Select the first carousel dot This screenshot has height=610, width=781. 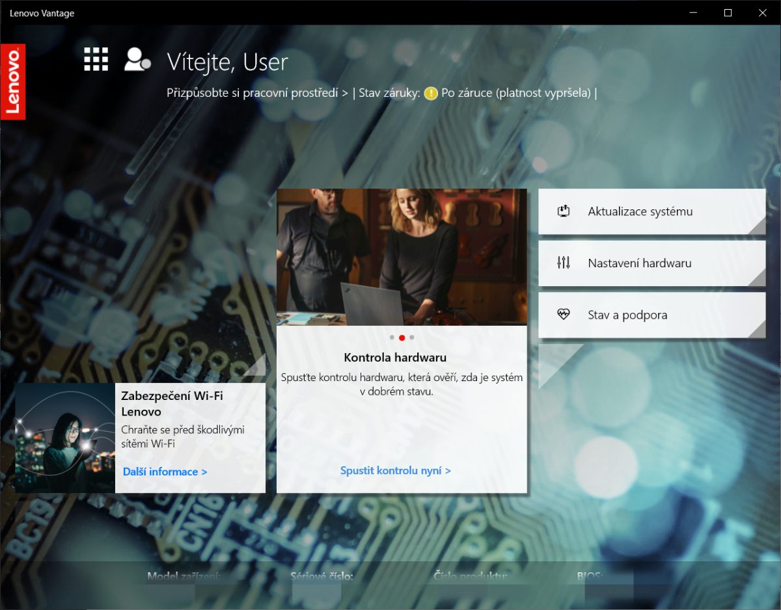tap(392, 338)
